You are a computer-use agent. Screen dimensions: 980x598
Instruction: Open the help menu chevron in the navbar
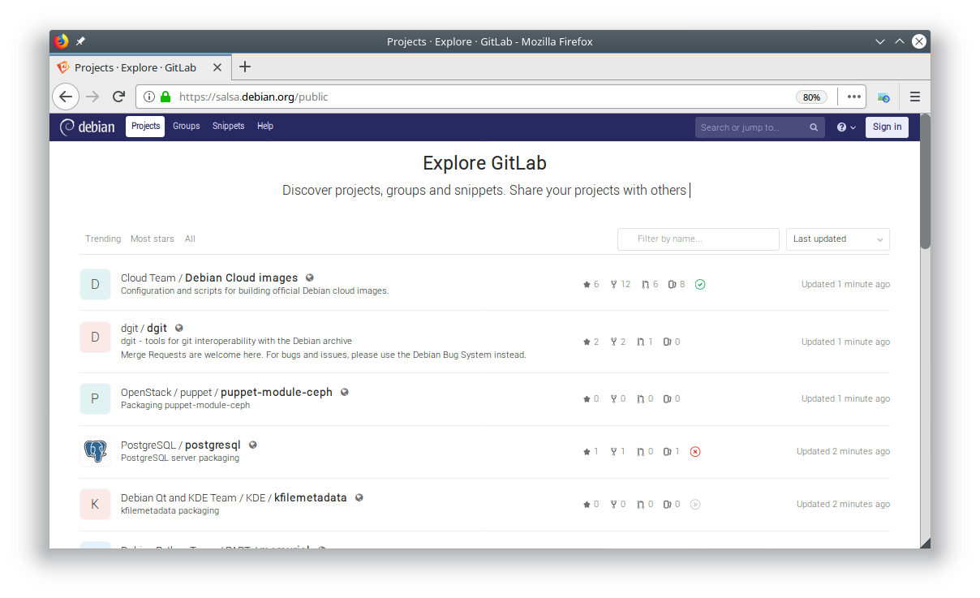(851, 127)
